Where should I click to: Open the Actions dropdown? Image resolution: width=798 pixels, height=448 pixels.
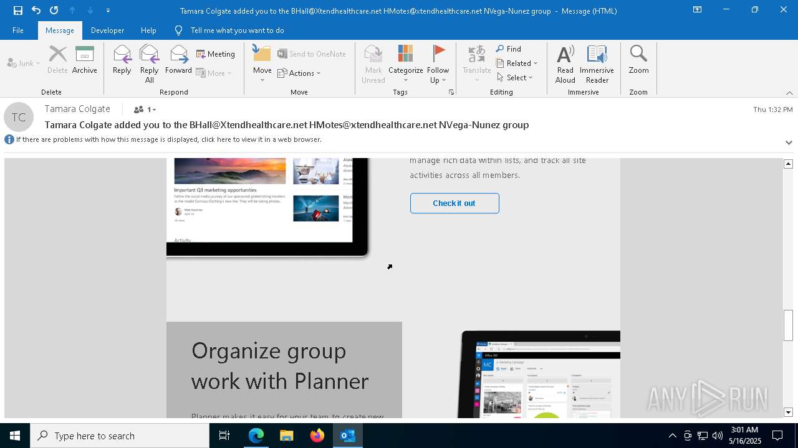tap(299, 73)
